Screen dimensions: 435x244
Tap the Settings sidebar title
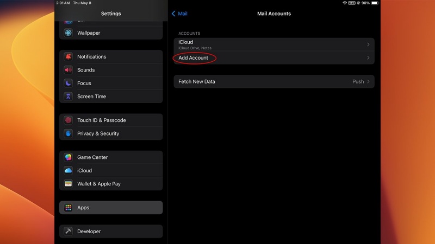coord(111,14)
